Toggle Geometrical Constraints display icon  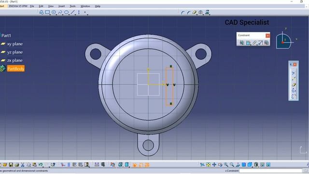[147, 165]
